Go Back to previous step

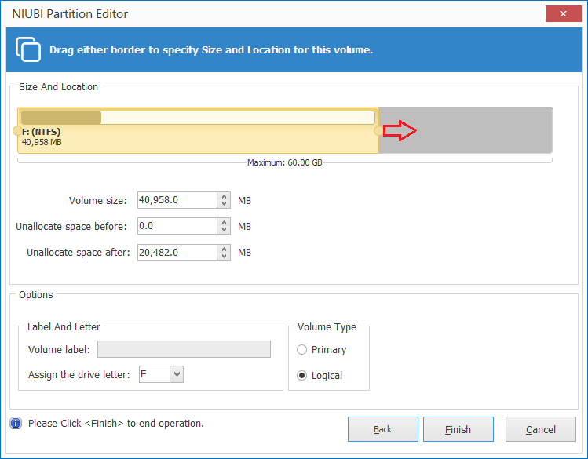[x=383, y=429]
